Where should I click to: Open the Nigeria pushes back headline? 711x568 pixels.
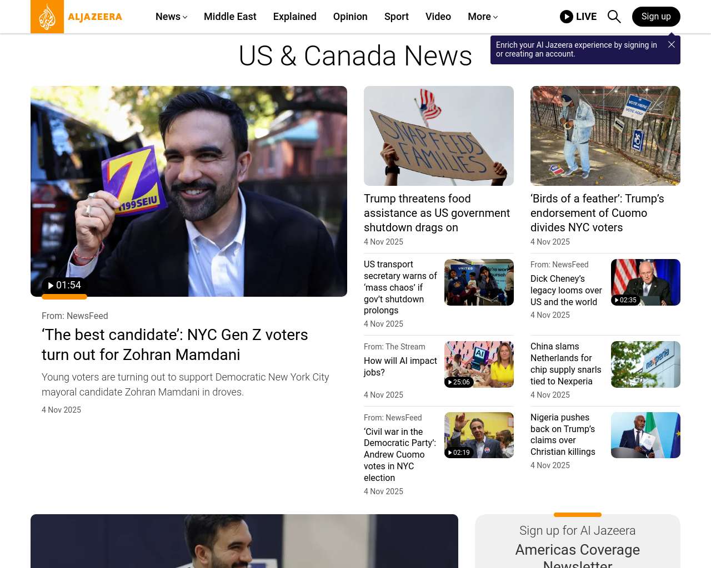coord(563,434)
